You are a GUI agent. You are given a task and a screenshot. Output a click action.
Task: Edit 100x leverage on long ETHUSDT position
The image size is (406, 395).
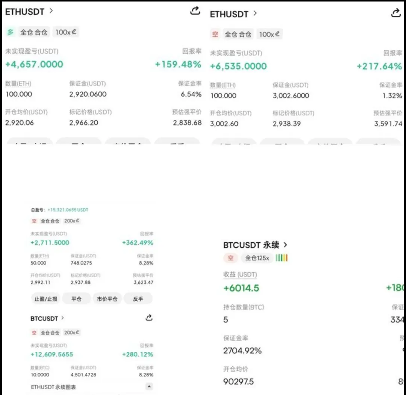66,32
